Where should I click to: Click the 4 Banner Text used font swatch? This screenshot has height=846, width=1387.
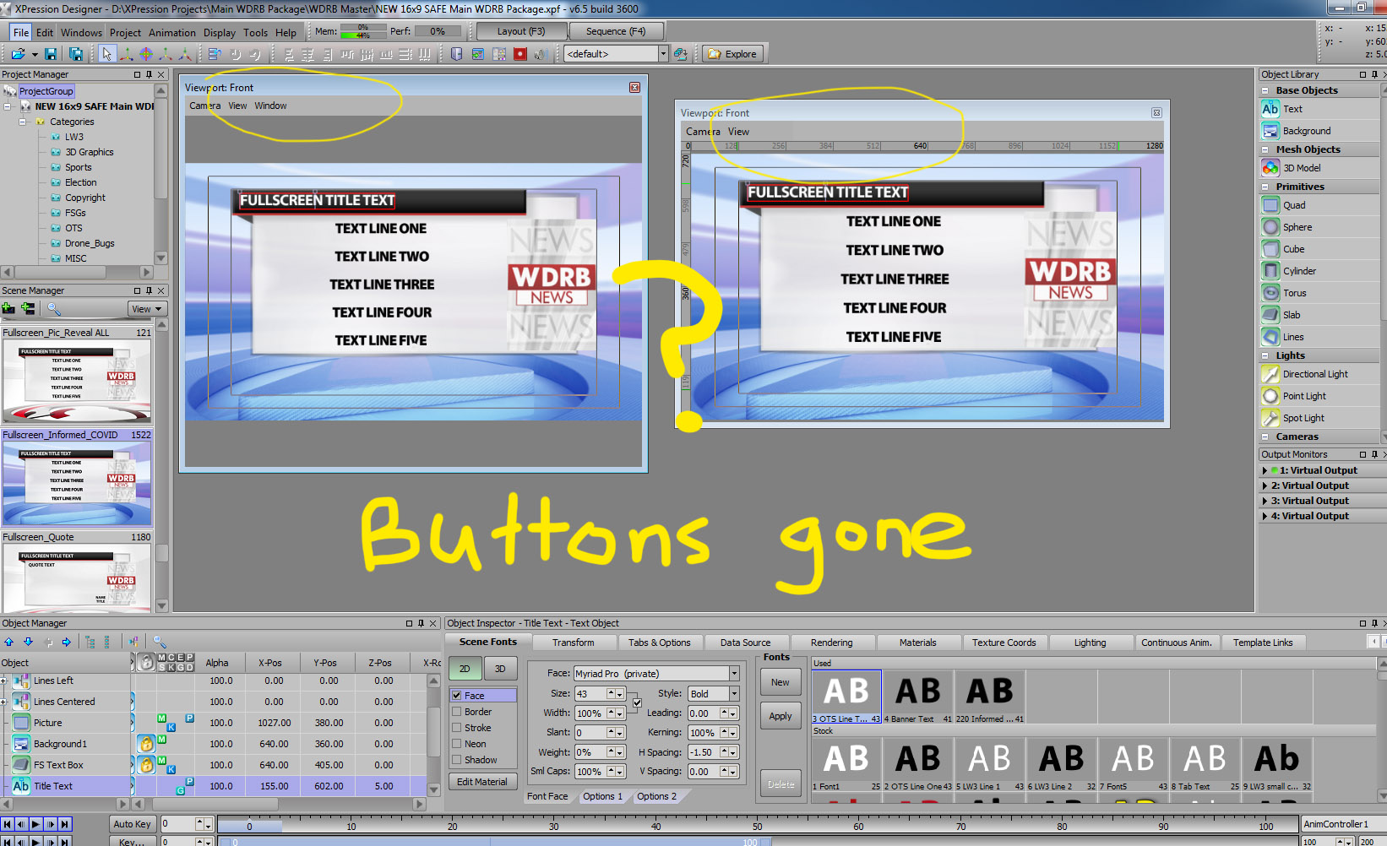click(x=918, y=697)
